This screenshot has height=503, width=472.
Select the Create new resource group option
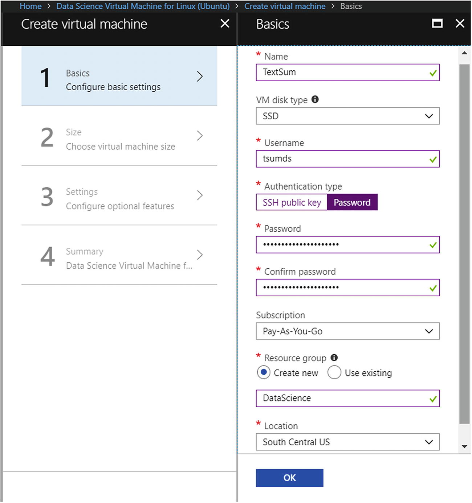point(264,372)
